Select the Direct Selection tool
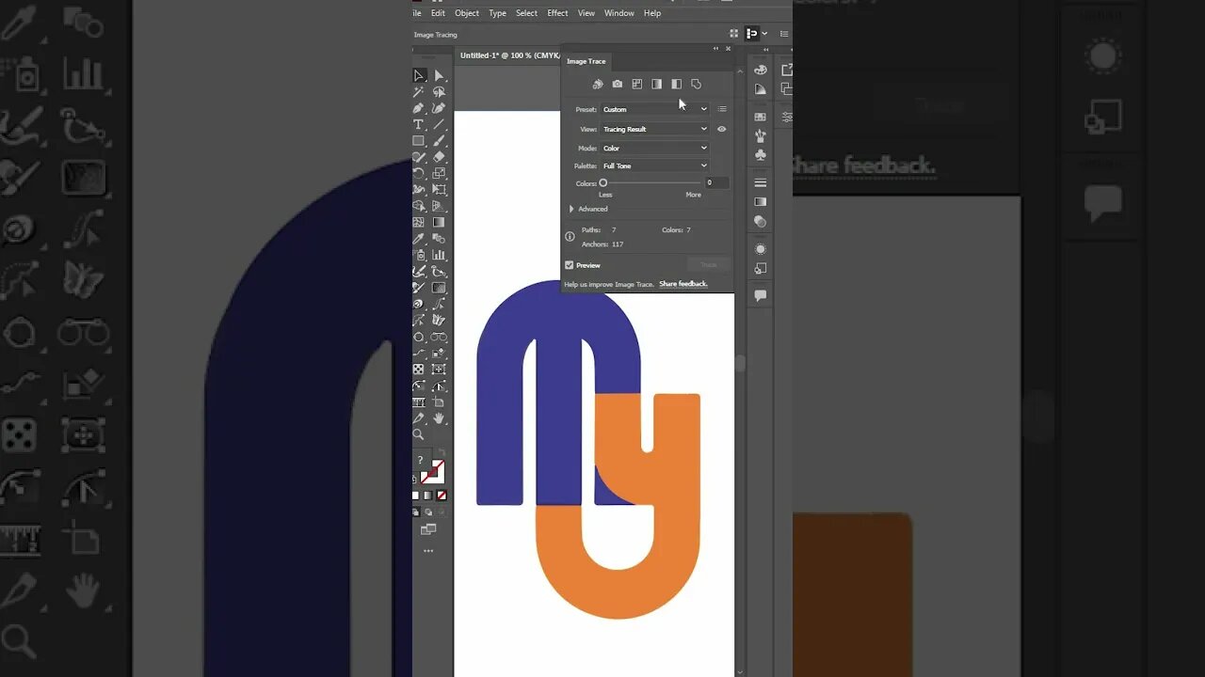1205x677 pixels. (x=439, y=75)
